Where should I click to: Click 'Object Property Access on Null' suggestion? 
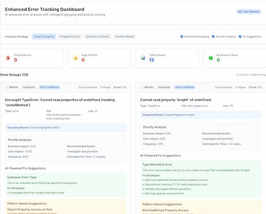click(30, 210)
